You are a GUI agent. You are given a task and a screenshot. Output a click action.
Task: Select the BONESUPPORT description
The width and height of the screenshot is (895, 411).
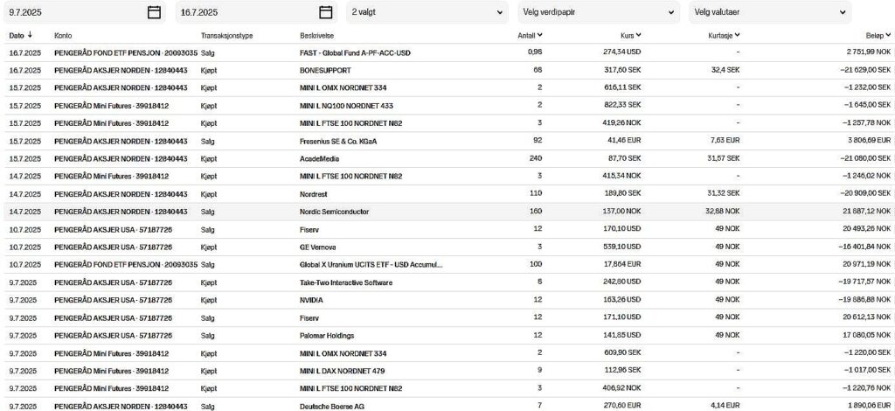(x=325, y=71)
